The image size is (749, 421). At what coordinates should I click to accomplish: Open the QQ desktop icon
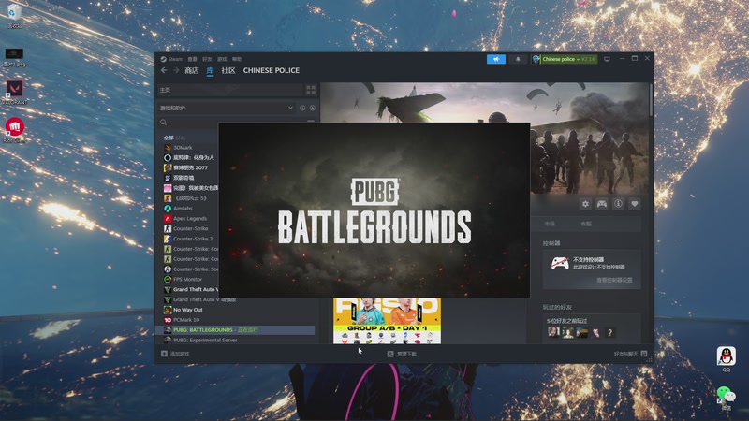pyautogui.click(x=727, y=359)
